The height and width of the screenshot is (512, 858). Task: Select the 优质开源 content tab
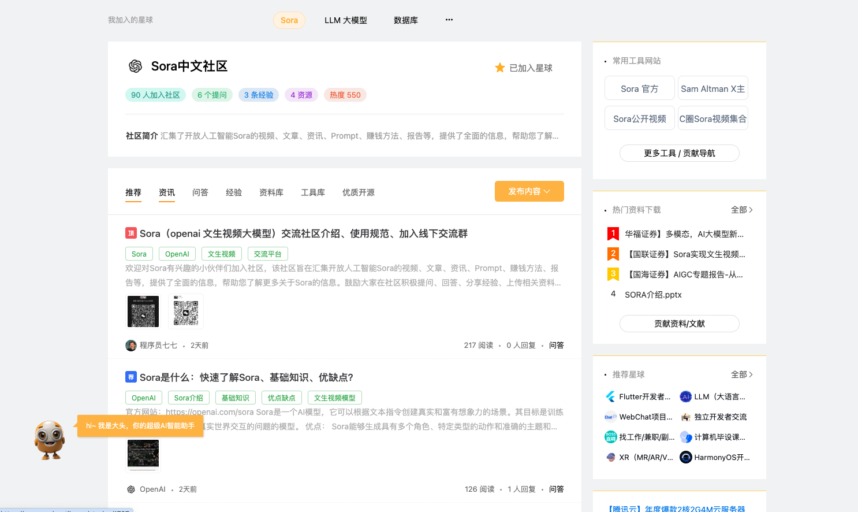pos(359,192)
